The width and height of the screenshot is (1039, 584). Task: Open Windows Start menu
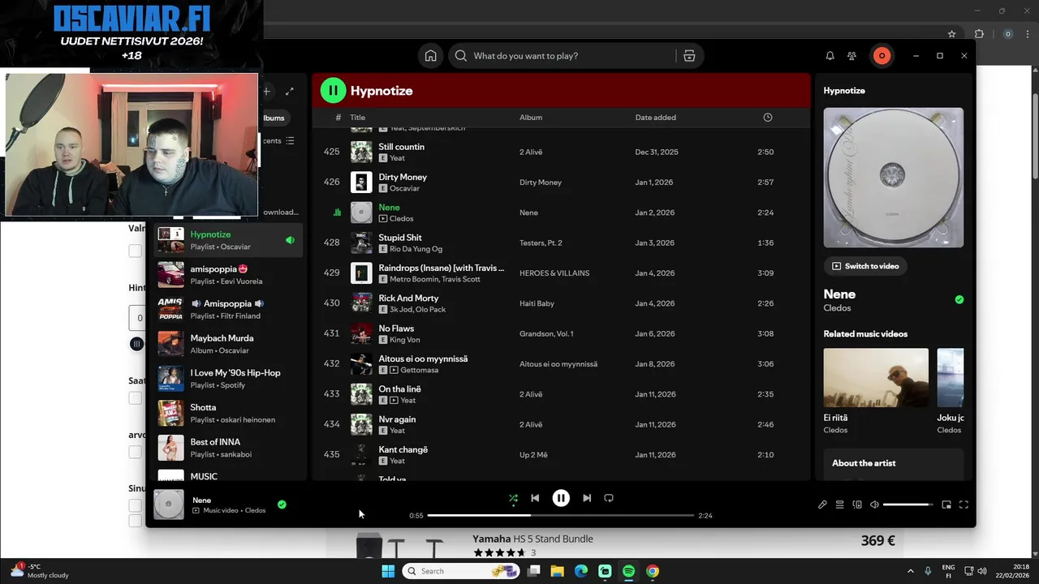[x=388, y=571]
